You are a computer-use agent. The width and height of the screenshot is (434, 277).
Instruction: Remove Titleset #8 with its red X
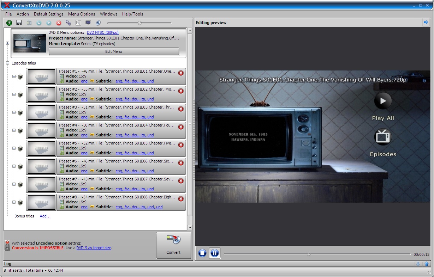181,199
